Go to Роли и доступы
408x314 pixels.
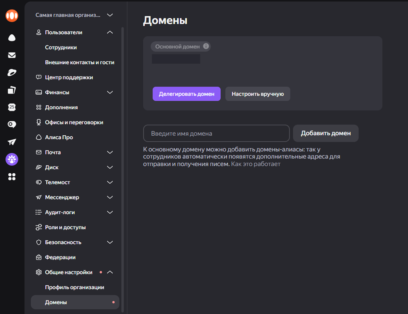tap(65, 227)
